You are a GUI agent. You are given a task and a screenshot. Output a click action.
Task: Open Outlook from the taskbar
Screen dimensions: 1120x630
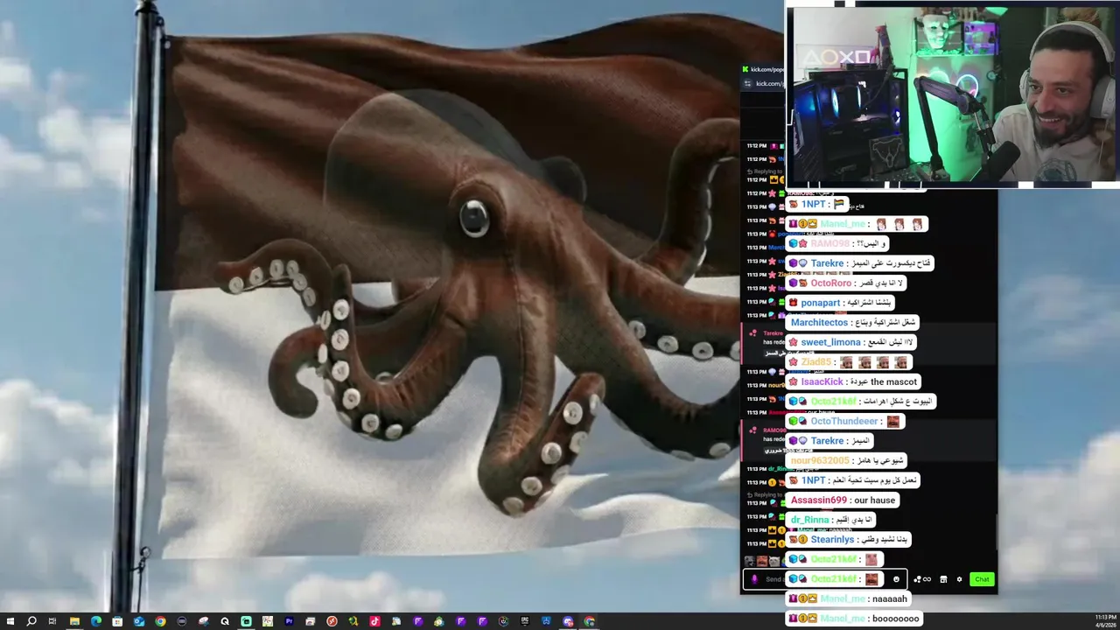pos(139,621)
